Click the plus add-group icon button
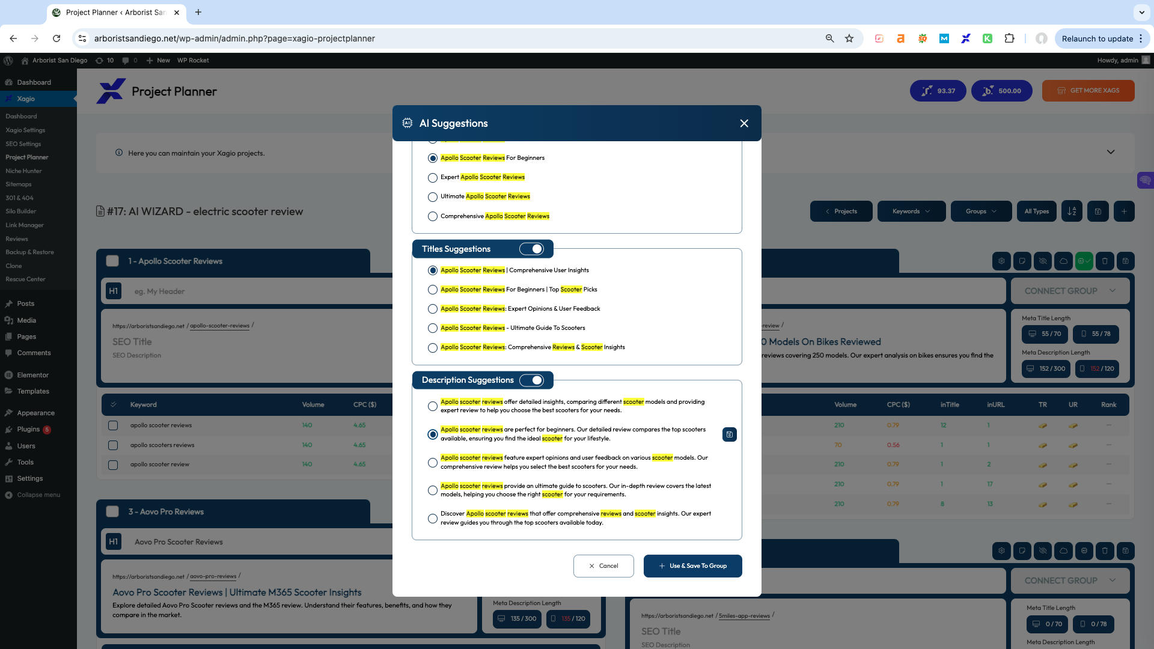This screenshot has height=649, width=1154. (1124, 212)
